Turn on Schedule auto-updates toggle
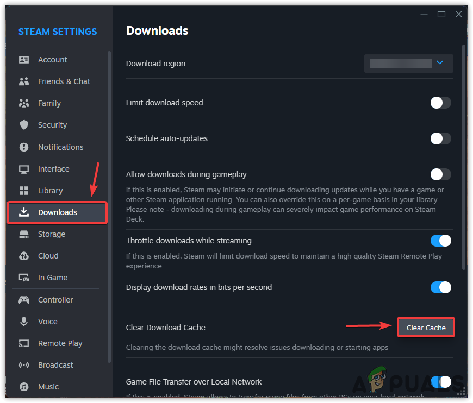The image size is (473, 403). (440, 138)
